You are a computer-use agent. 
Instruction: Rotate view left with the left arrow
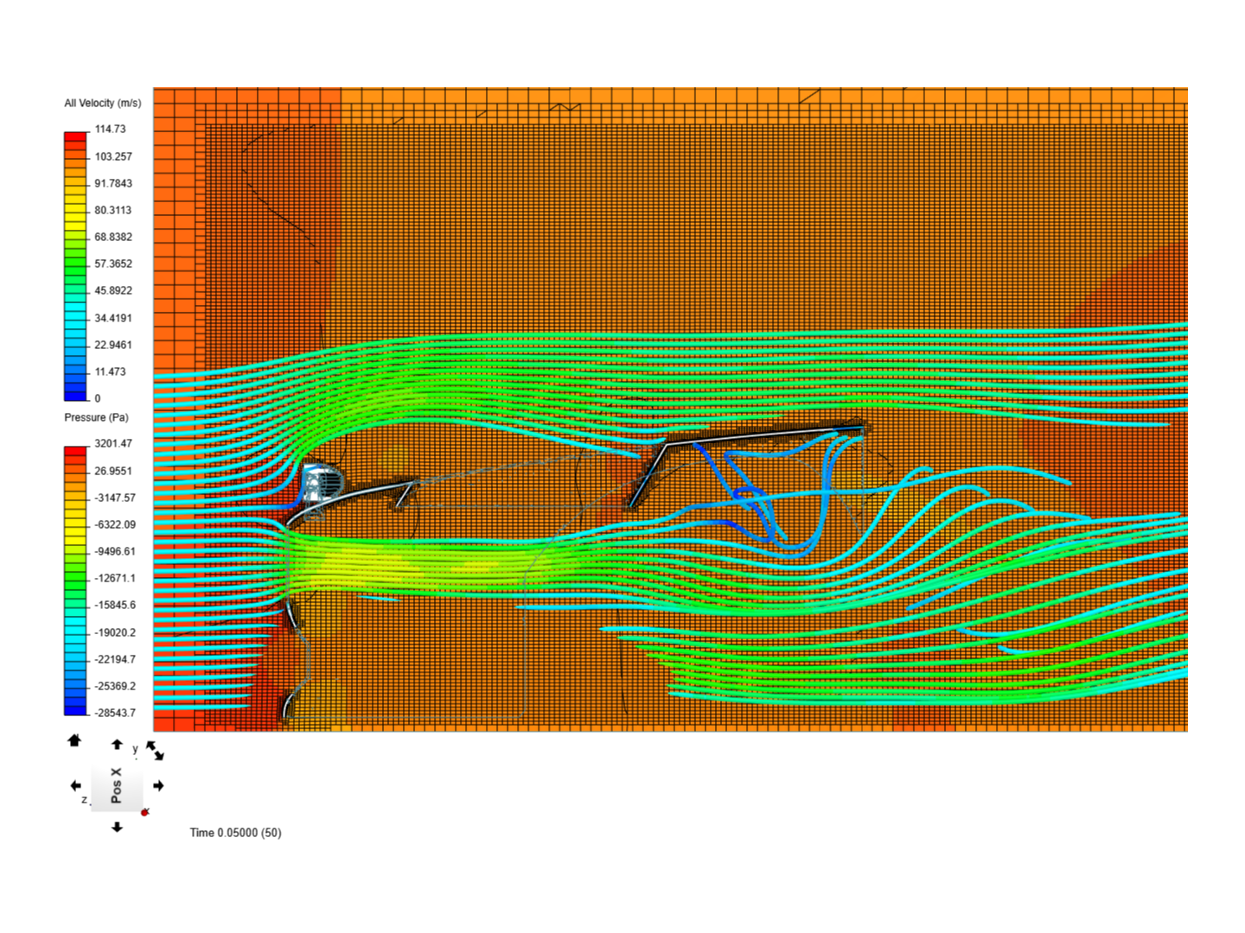[75, 785]
